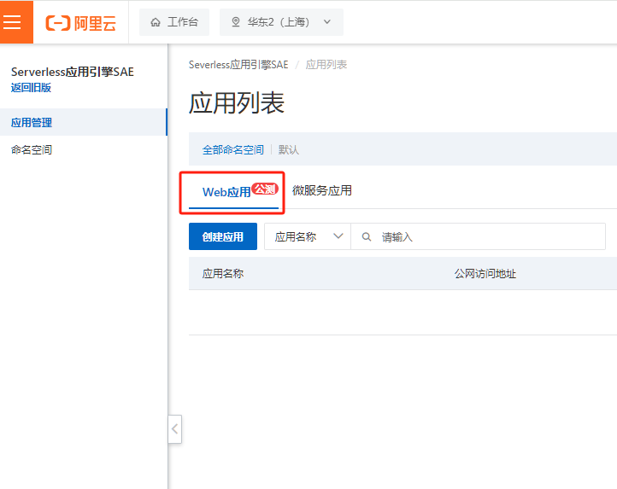The width and height of the screenshot is (617, 489).
Task: Click the Severless应用引擎SAE breadcrumb
Action: (x=238, y=65)
